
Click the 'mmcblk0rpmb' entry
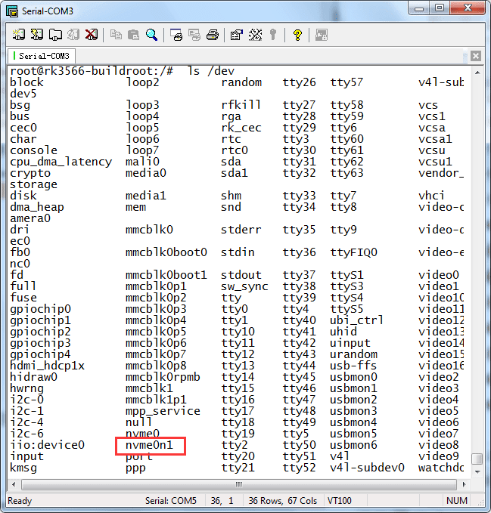point(163,377)
